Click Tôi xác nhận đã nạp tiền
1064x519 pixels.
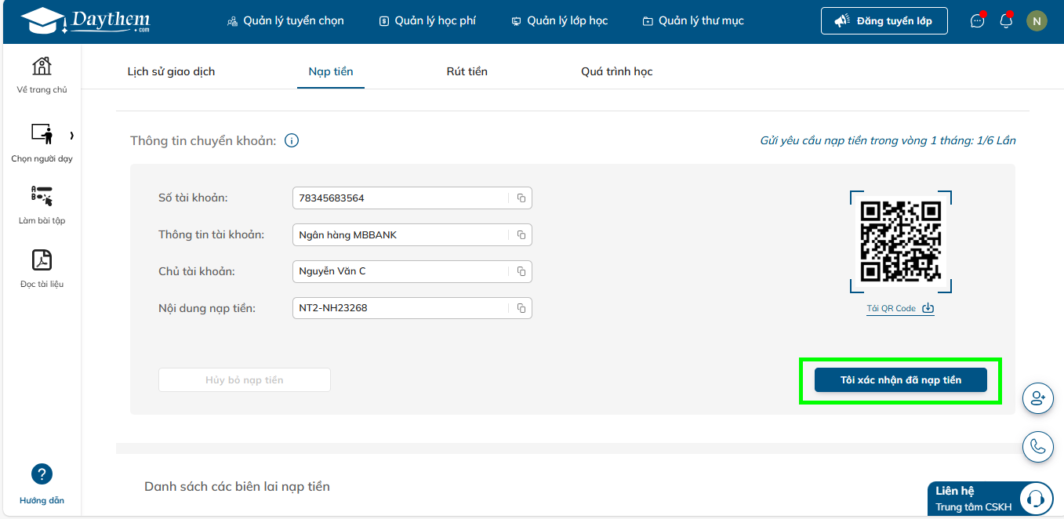[901, 380]
